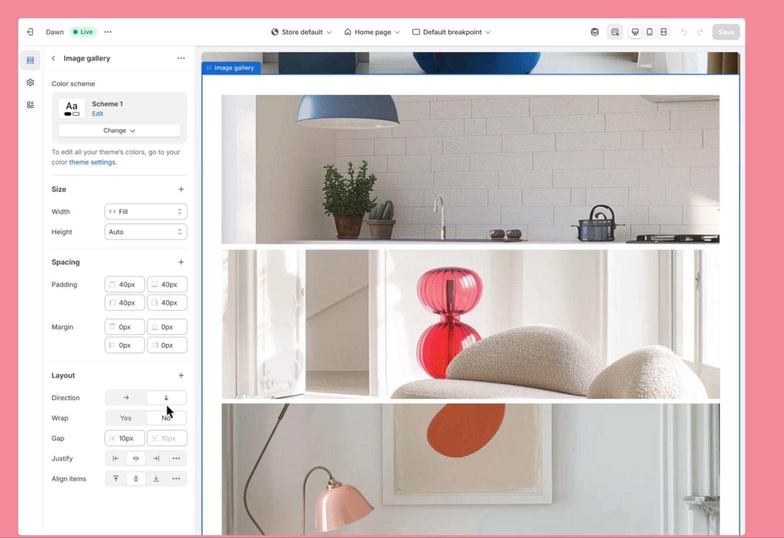784x538 pixels.
Task: Switch to mobile preview
Action: (x=649, y=32)
